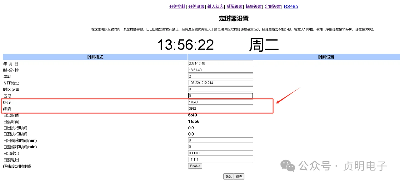Open the RS485 link

pos(291,6)
